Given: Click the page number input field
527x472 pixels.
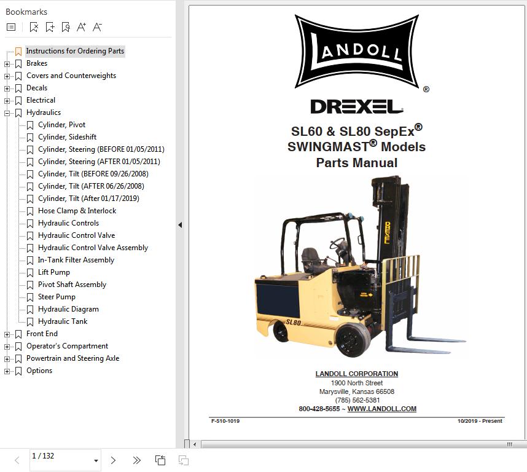Looking at the screenshot, I should 60,460.
